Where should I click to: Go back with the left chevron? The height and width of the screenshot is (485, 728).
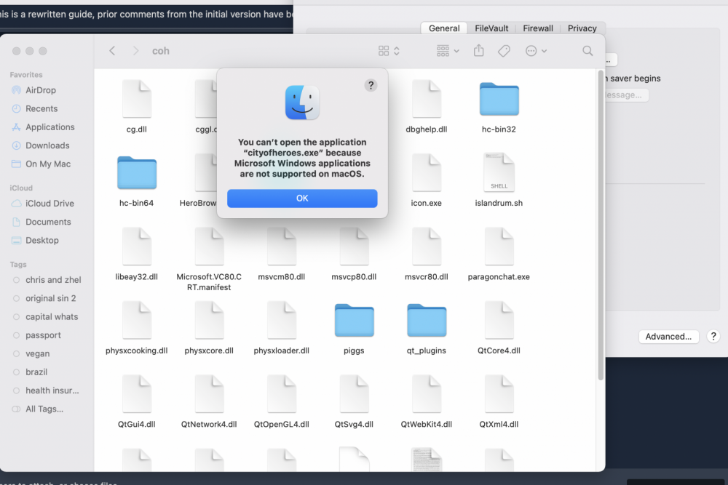(112, 51)
